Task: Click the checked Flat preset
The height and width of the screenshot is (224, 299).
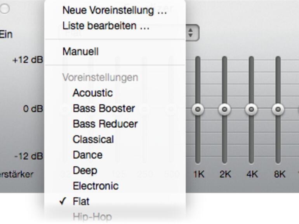Action: coord(81,202)
